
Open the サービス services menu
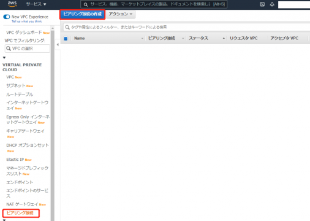point(36,4)
